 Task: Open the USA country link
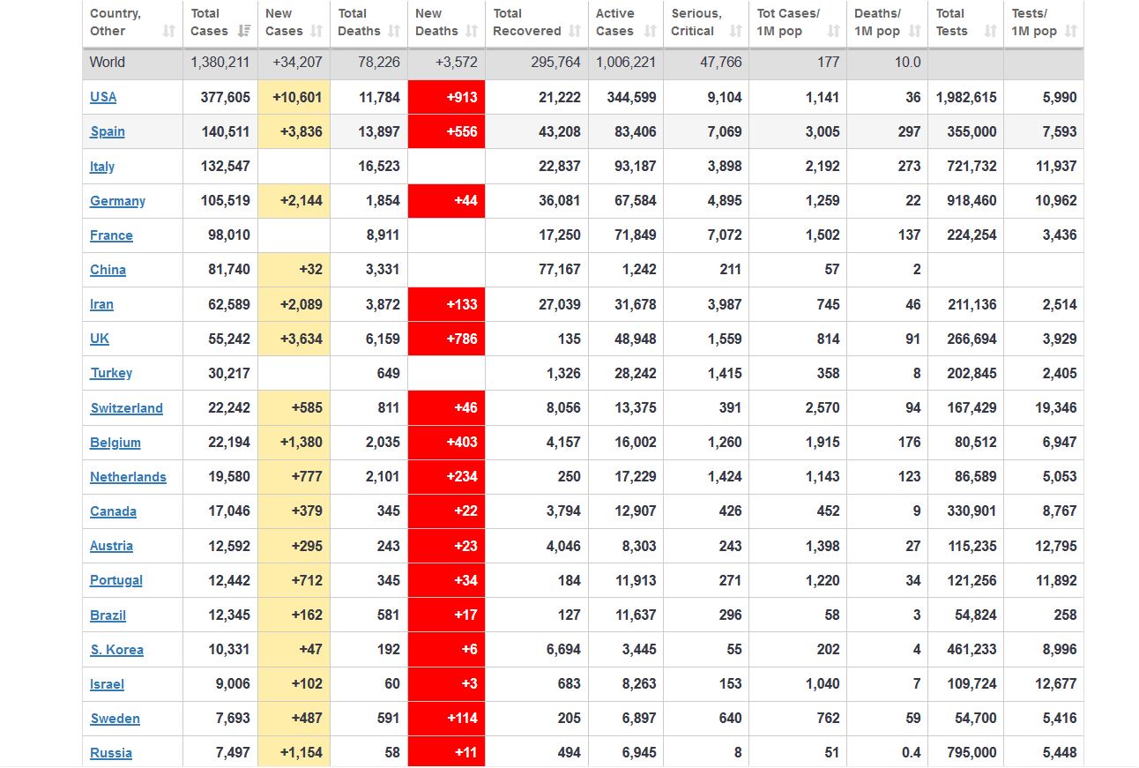pyautogui.click(x=103, y=97)
